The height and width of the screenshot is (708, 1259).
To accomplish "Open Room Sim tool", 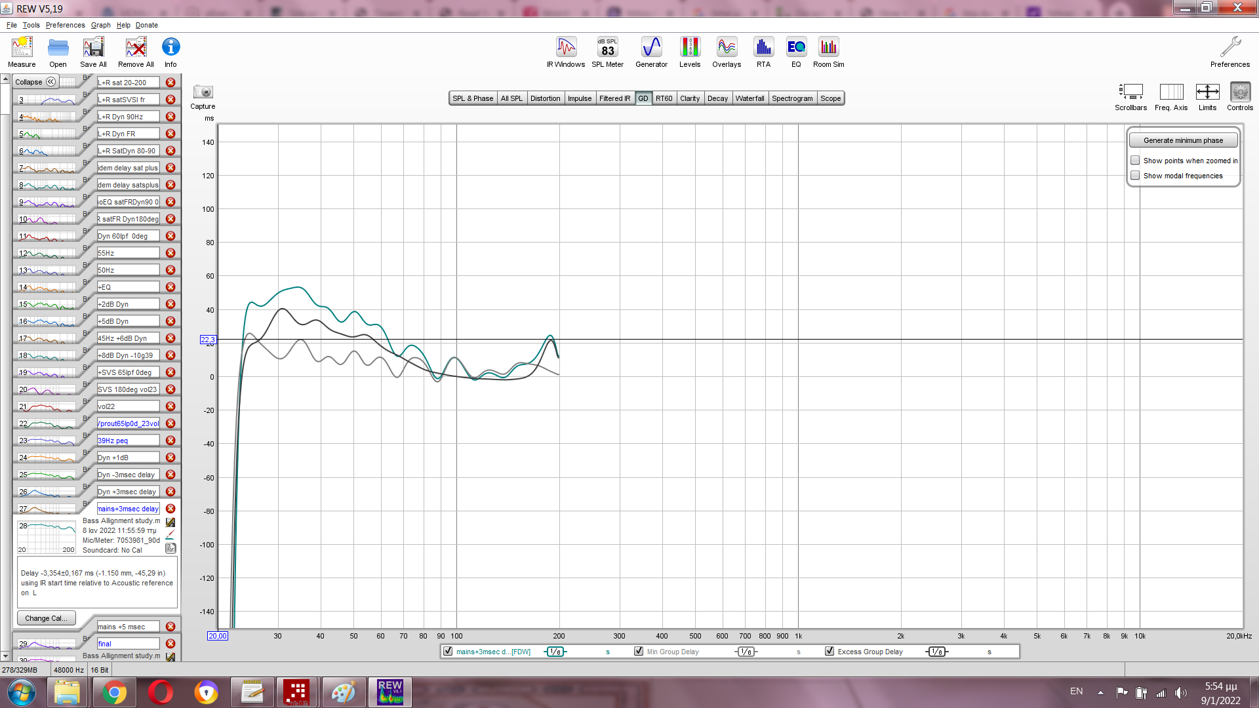I will (x=828, y=52).
